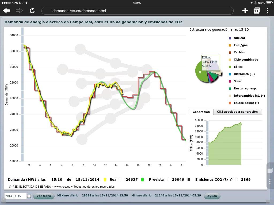Click the Prevista value 26046
The height and width of the screenshot is (205, 274).
[178, 180]
